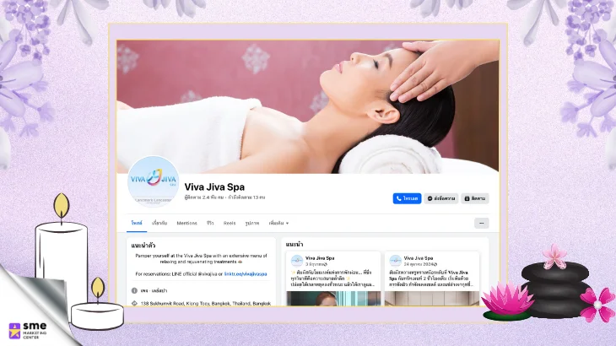Switch to the Mentions tab
Viewport: 616px width, 346px height.
[186, 224]
